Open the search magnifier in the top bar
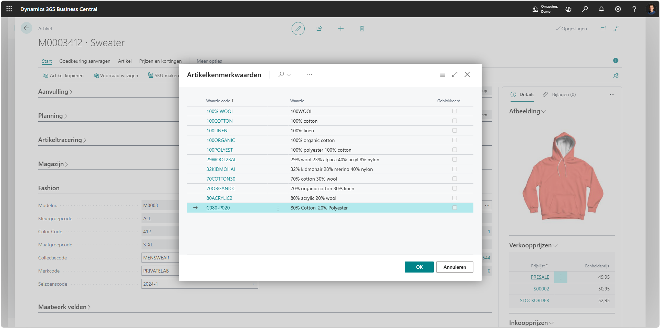The height and width of the screenshot is (328, 660). point(585,9)
